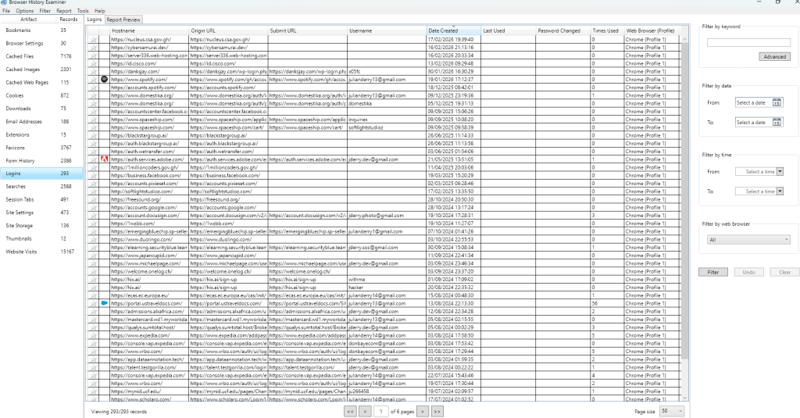800x418 pixels.
Task: Click the Adobe favicon in the logins table
Action: pyautogui.click(x=104, y=159)
